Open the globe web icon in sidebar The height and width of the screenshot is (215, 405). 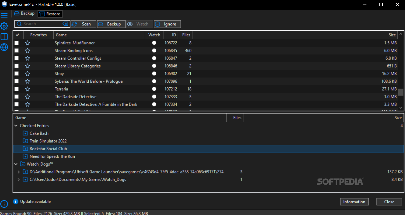click(4, 47)
